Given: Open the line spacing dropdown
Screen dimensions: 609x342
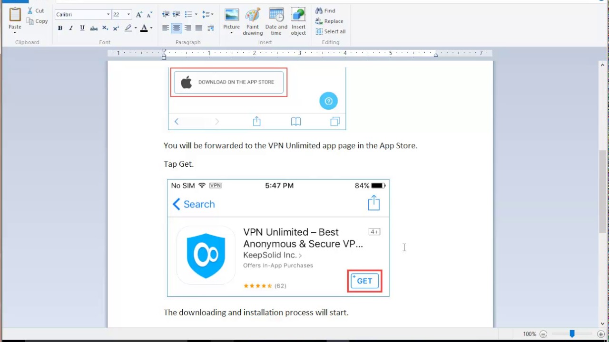Looking at the screenshot, I should pyautogui.click(x=208, y=14).
